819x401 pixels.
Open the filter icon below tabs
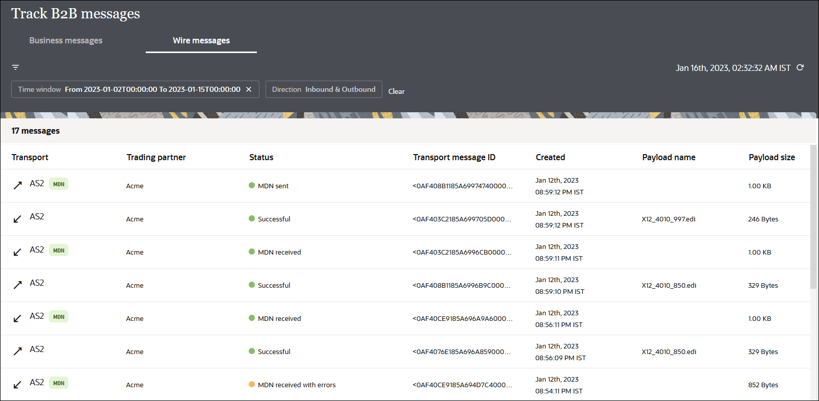pos(15,67)
